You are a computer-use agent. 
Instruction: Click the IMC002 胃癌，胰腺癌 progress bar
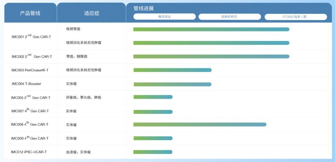pos(211,56)
